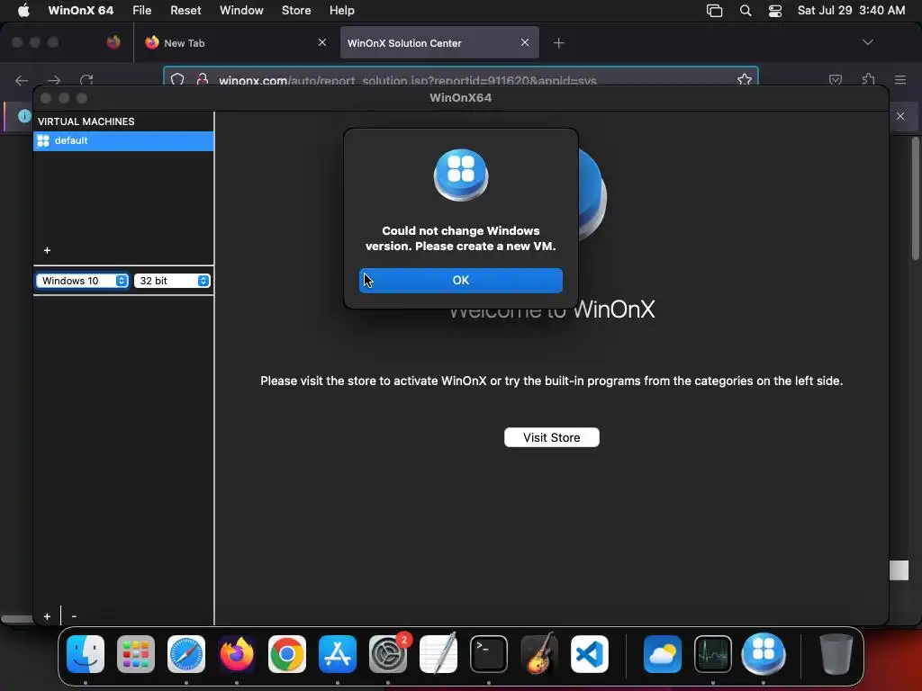Open Spotlight search in menu bar
Image resolution: width=922 pixels, height=691 pixels.
pos(745,11)
